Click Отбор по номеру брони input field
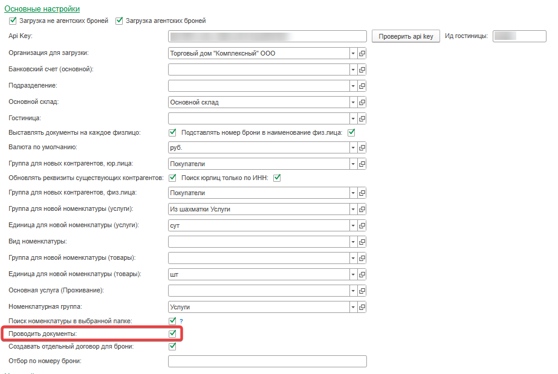The image size is (558, 374). (x=267, y=361)
